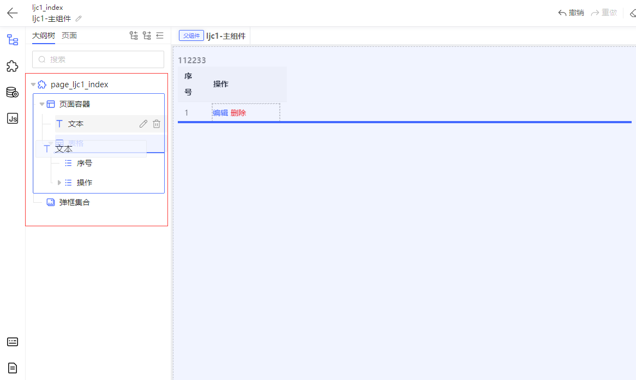Click the 页面容器 layout icon

(x=51, y=104)
